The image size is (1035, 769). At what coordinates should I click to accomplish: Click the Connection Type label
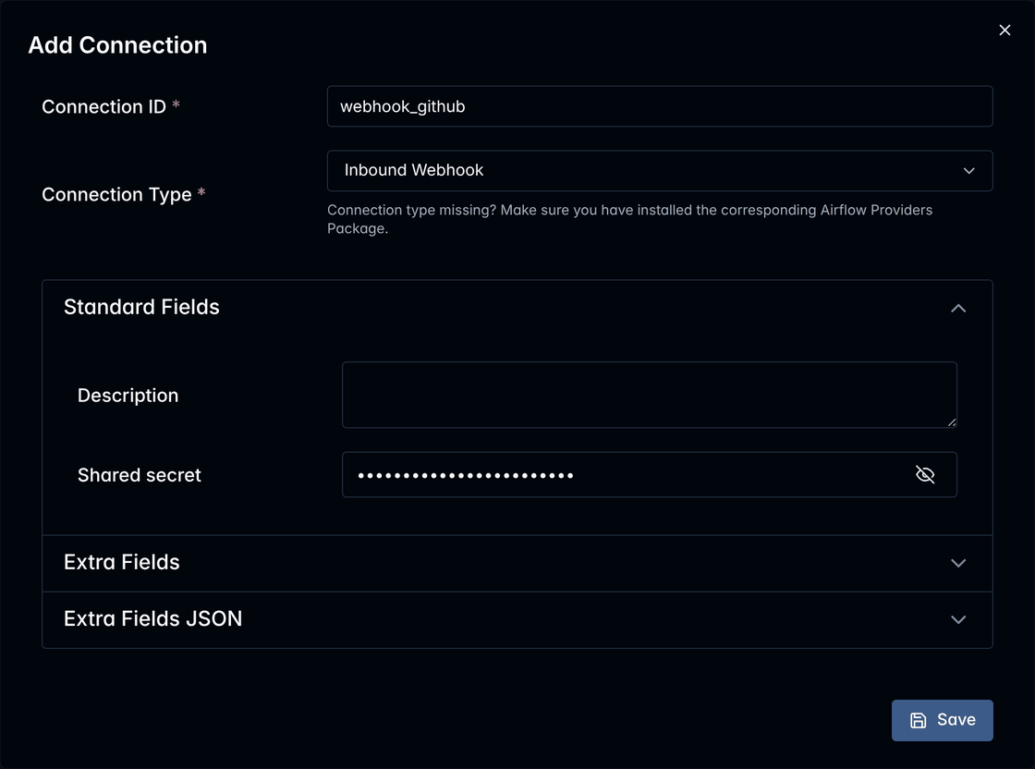click(x=116, y=195)
